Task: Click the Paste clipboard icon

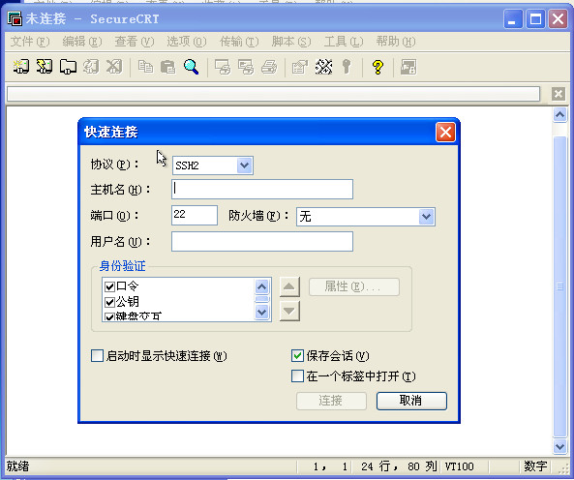Action: [x=168, y=67]
